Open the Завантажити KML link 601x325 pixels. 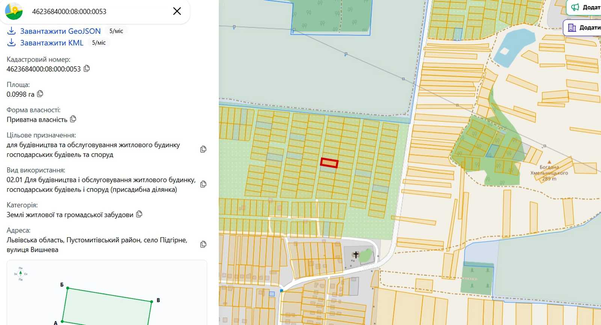point(52,43)
